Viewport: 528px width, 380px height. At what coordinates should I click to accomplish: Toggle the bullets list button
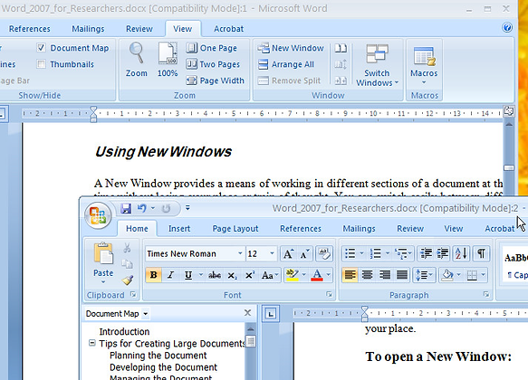click(350, 253)
